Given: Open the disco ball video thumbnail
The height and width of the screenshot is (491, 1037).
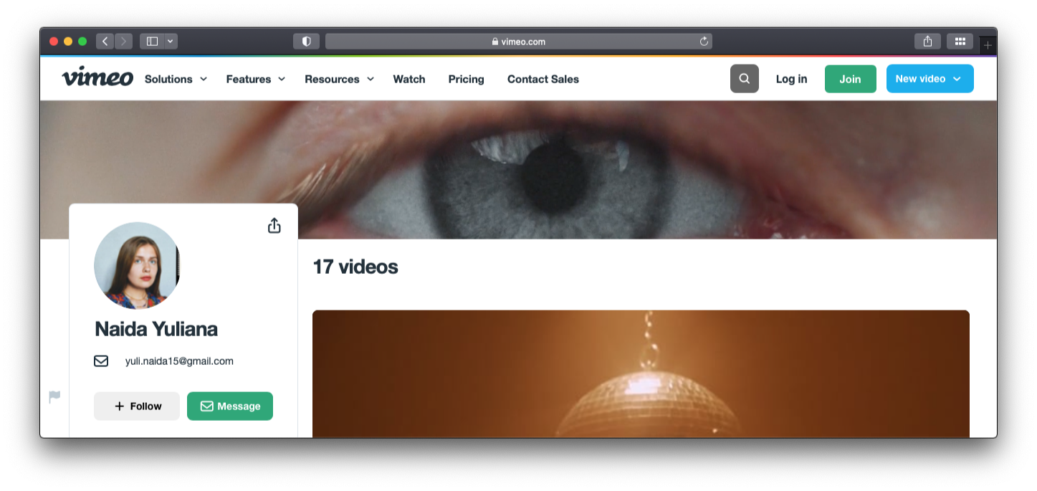Looking at the screenshot, I should pos(641,373).
